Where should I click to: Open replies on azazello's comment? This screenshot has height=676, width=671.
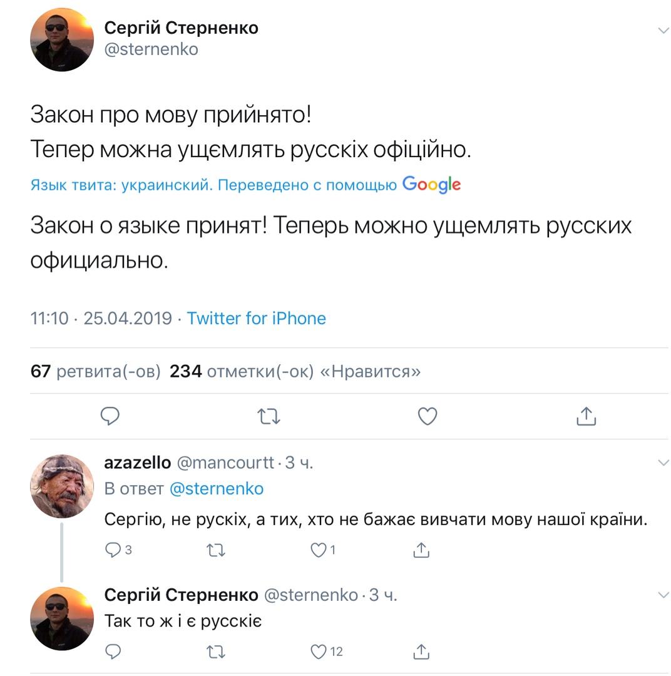(x=118, y=550)
